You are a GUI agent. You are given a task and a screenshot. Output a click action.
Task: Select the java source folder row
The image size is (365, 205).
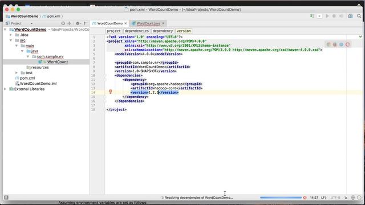tap(46, 51)
